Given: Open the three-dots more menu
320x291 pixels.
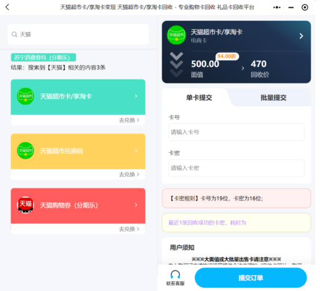Looking at the screenshot, I should (277, 7).
